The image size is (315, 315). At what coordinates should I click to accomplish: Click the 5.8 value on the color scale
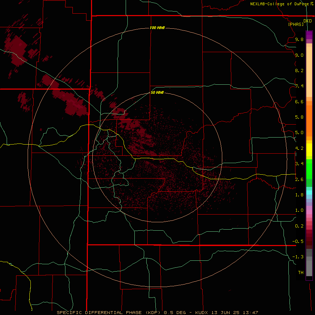tap(299, 117)
